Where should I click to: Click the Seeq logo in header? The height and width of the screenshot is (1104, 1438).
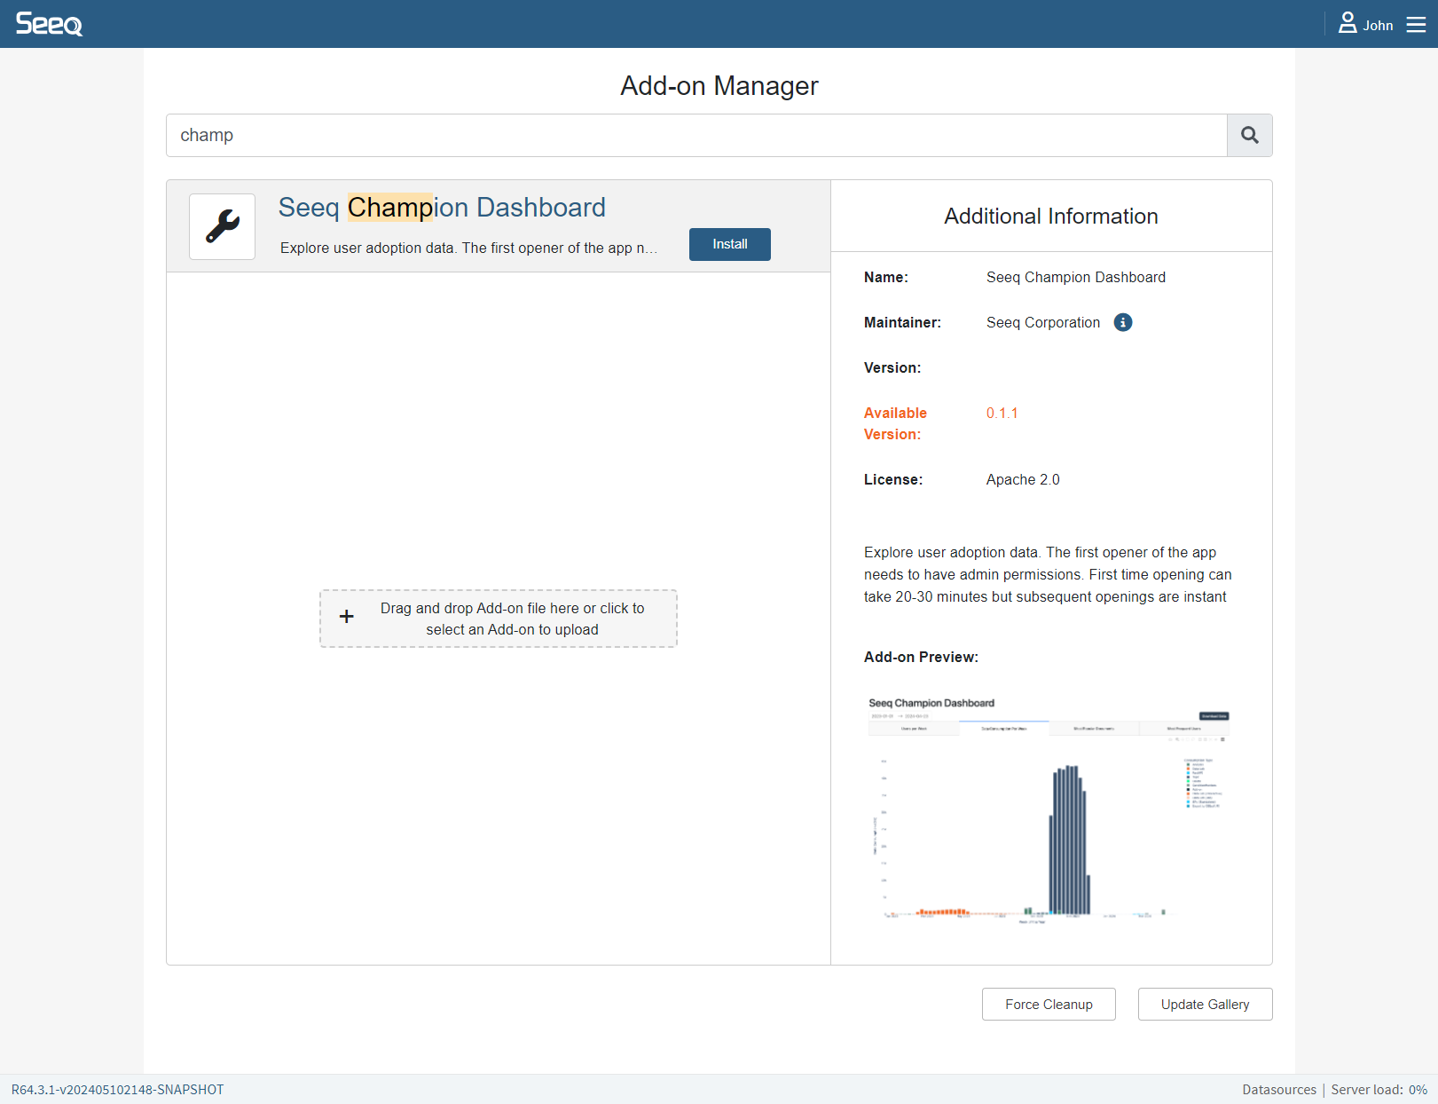tap(49, 24)
